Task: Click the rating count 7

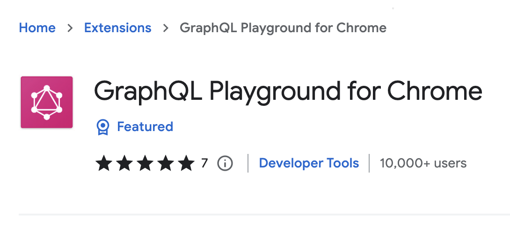Action: tap(204, 163)
